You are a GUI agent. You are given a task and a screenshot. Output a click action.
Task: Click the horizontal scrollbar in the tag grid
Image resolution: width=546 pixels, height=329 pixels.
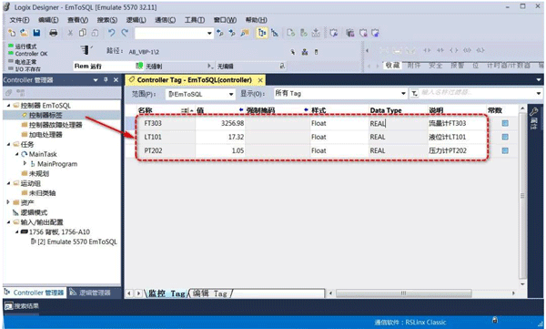click(x=403, y=293)
